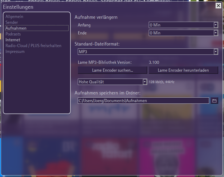Go to the Podcasts settings section

[x=13, y=34]
